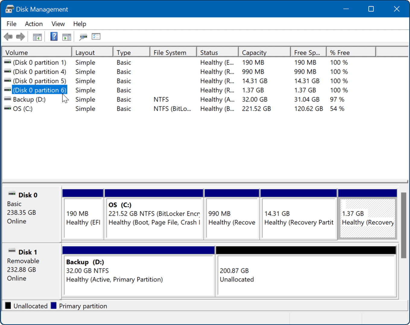Select the OS (C:) volume row

(23, 108)
